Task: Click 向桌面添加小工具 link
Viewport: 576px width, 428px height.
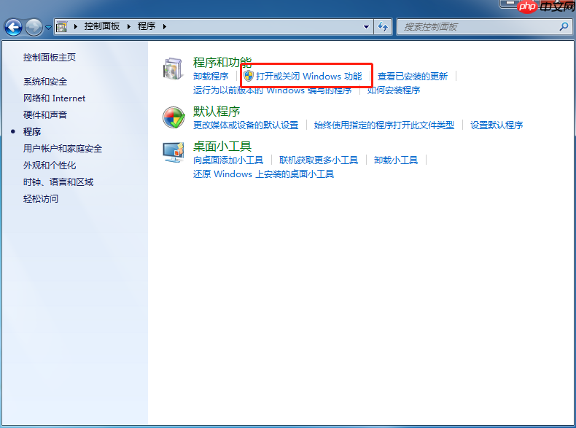Action: pos(228,160)
